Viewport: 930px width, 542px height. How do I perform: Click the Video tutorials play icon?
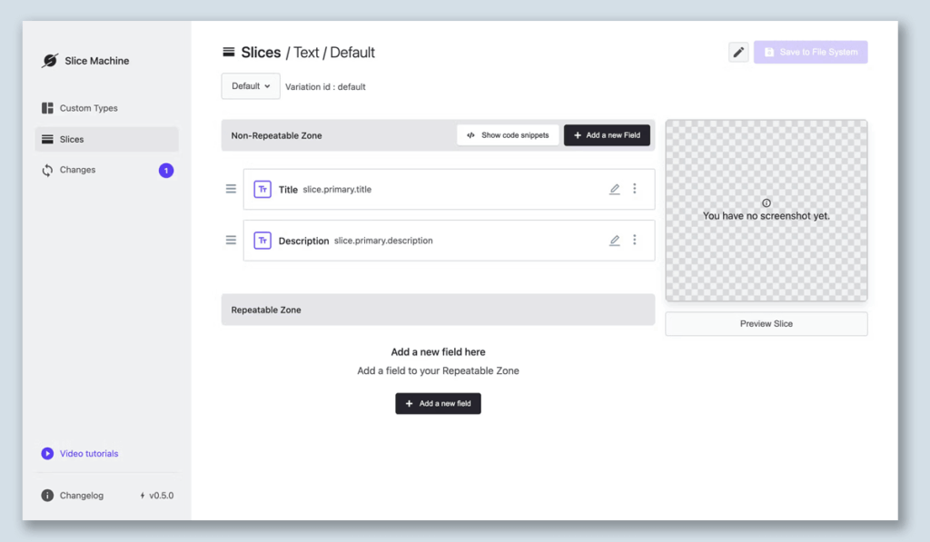pyautogui.click(x=47, y=454)
